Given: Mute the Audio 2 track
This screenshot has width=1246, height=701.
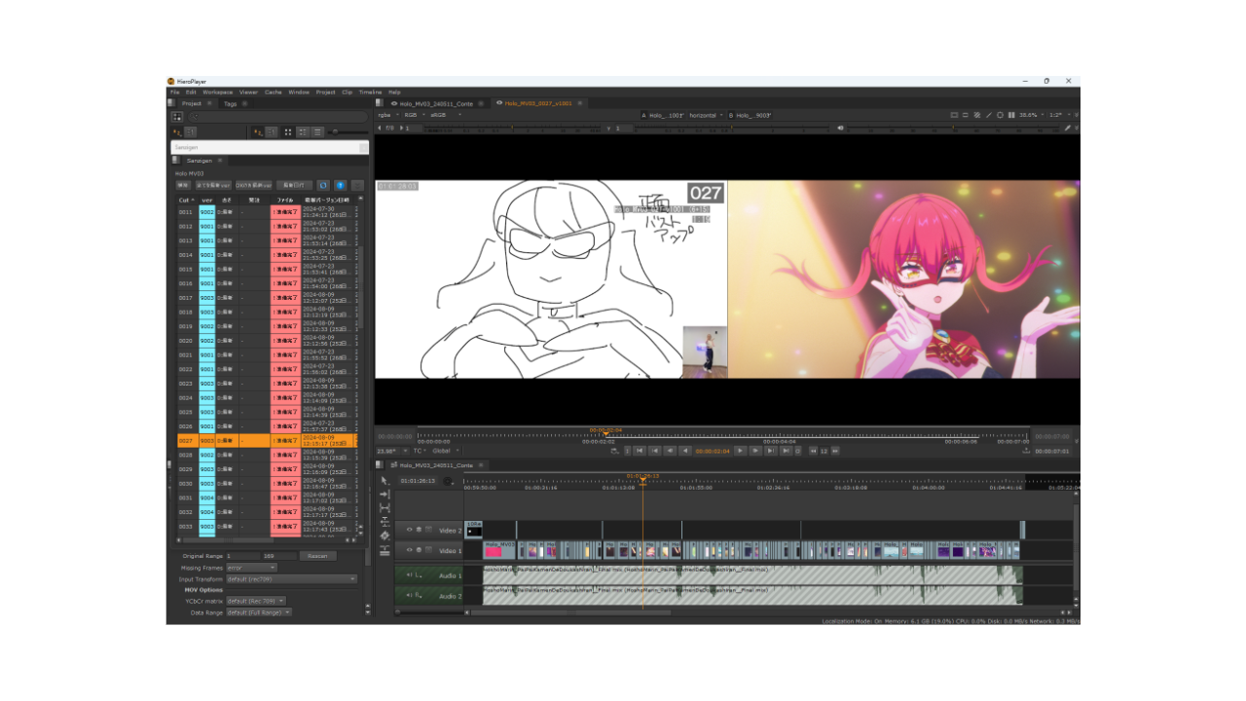Looking at the screenshot, I should (410, 596).
